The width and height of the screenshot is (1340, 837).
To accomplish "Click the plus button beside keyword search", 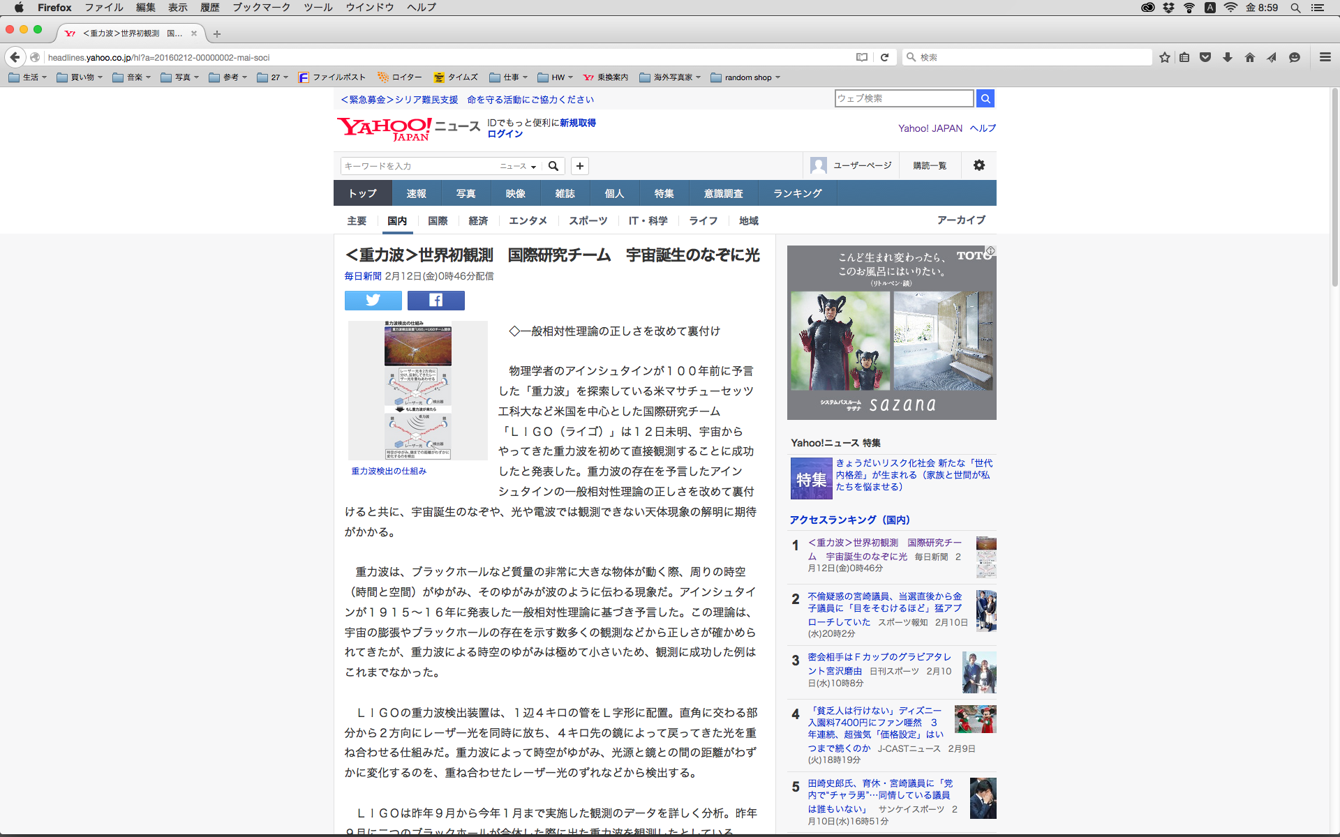I will 579,166.
